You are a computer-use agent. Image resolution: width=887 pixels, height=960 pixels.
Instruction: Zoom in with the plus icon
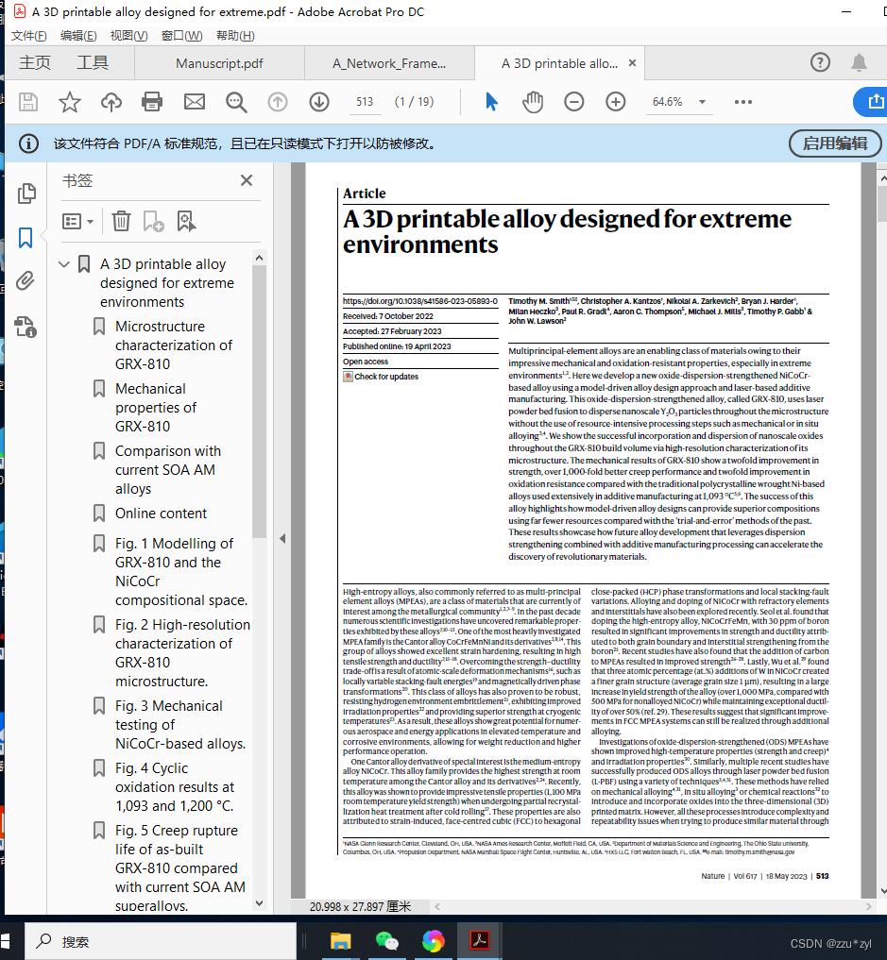616,102
